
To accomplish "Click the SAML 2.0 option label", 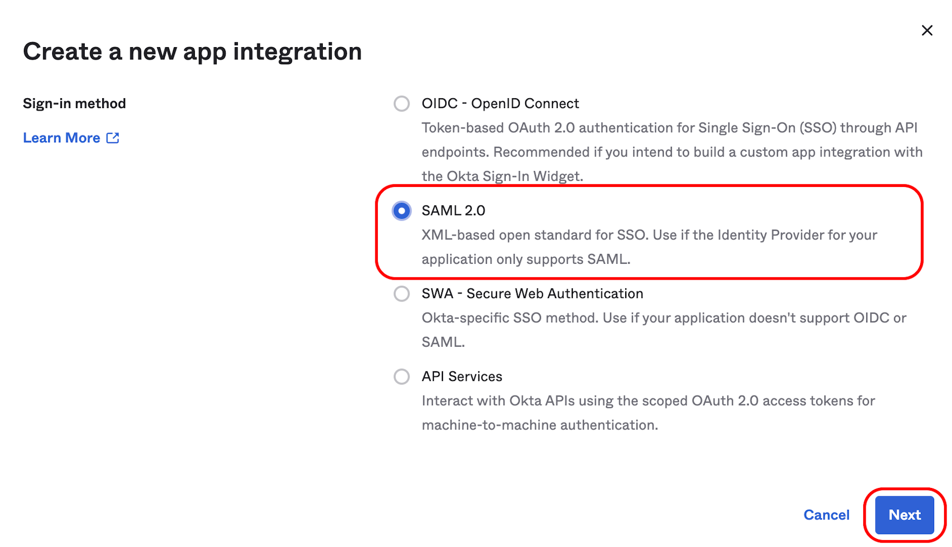I will 453,210.
